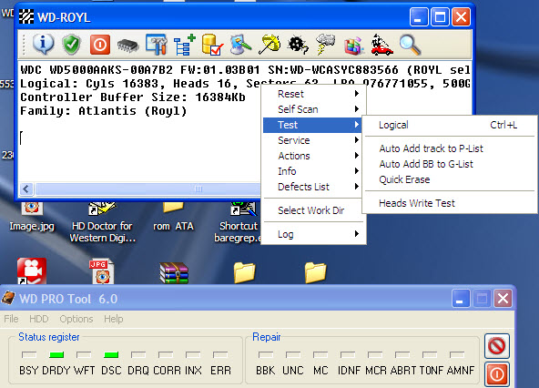Open the HDD menu in WD PRO Tool
Image resolution: width=539 pixels, height=388 pixels.
[39, 319]
